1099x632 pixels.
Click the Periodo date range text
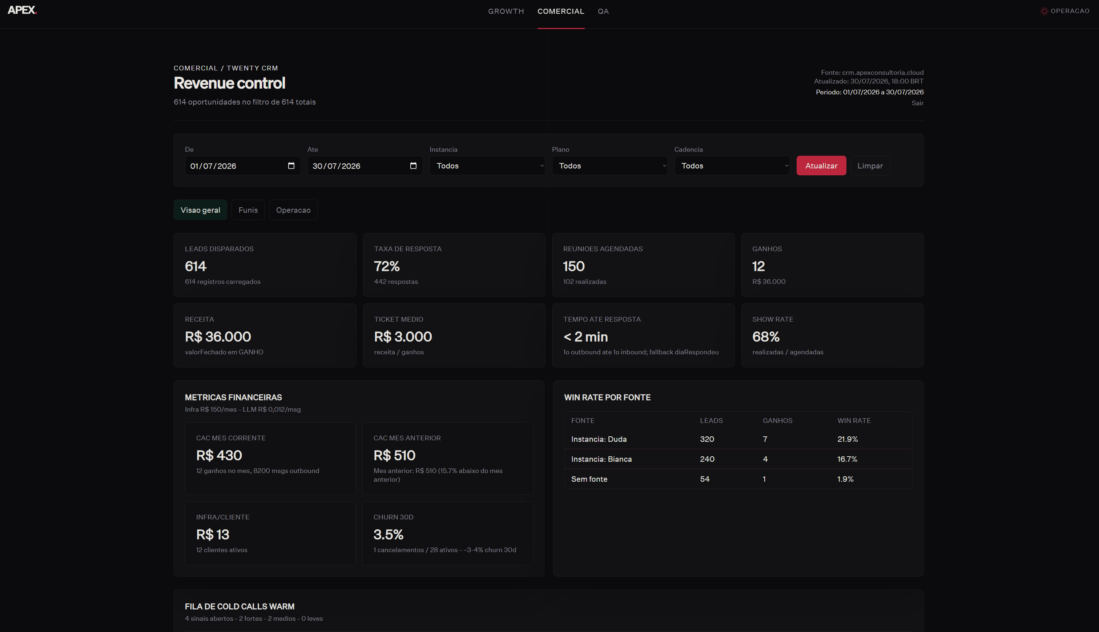click(870, 92)
